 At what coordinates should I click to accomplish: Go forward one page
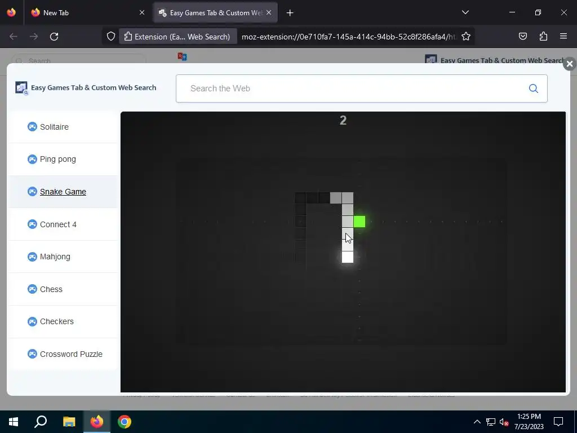(x=34, y=37)
